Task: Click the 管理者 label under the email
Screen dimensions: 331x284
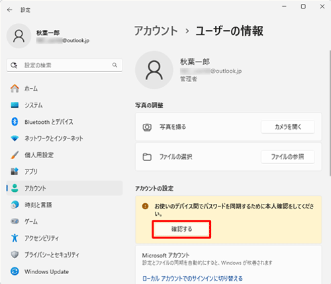Action: [189, 79]
